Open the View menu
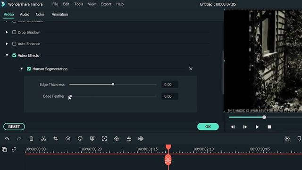This screenshot has height=170, width=302. [x=92, y=4]
